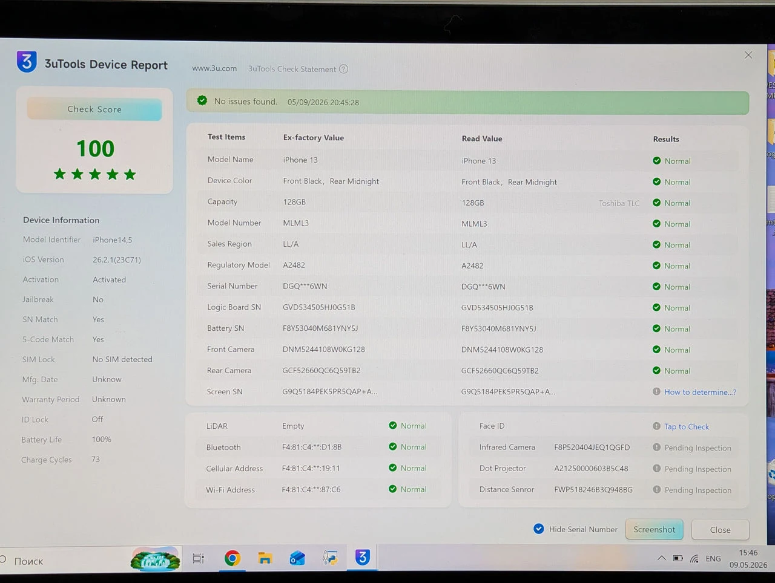775x583 pixels.
Task: Expand the hidden system tray icons chevron
Action: pyautogui.click(x=661, y=558)
